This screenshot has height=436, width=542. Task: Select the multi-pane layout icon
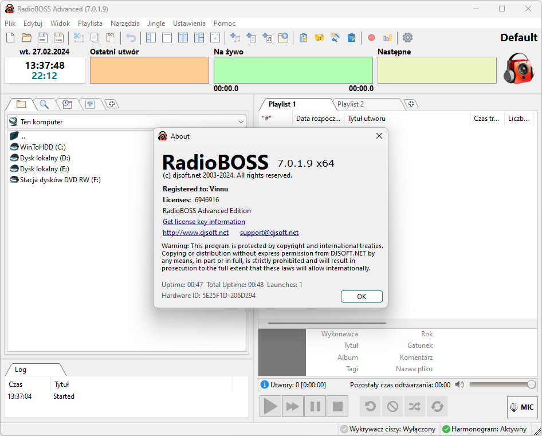coord(199,37)
